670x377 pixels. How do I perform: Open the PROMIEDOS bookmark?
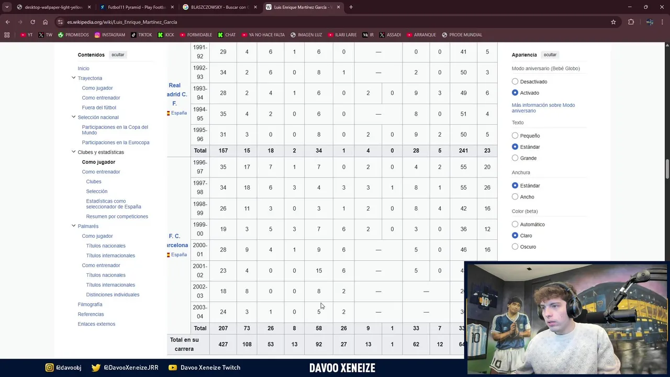click(x=73, y=35)
